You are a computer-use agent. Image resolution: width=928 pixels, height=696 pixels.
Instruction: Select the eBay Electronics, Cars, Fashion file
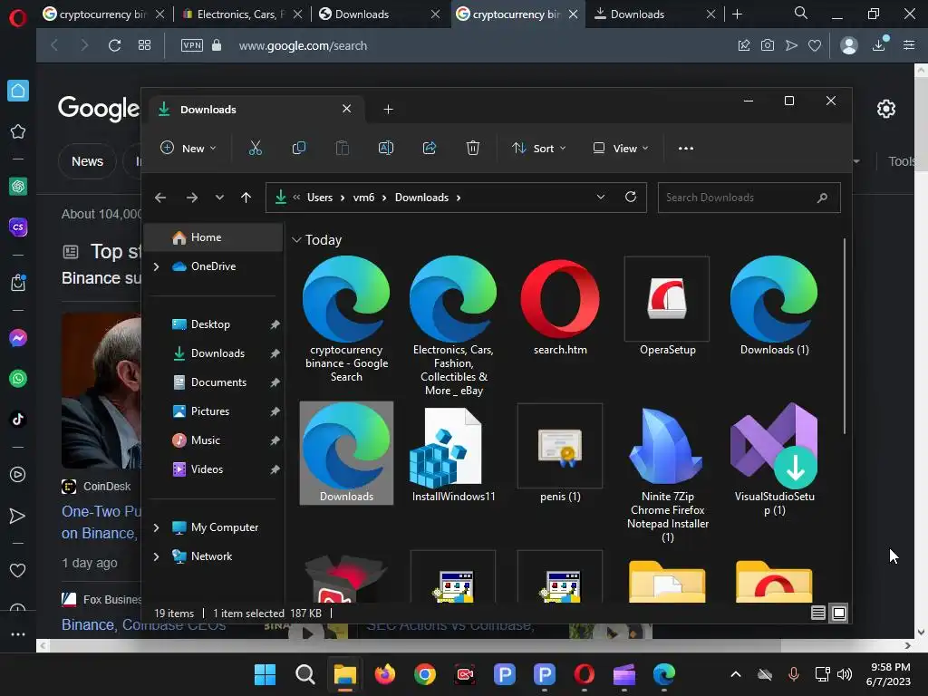(453, 326)
